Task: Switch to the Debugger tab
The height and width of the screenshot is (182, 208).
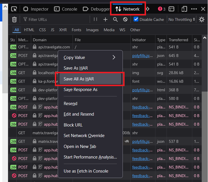Action: click(96, 9)
